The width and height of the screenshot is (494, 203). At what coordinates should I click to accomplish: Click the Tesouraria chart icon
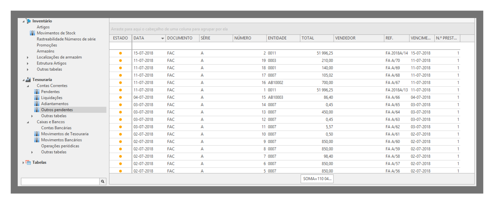click(28, 80)
